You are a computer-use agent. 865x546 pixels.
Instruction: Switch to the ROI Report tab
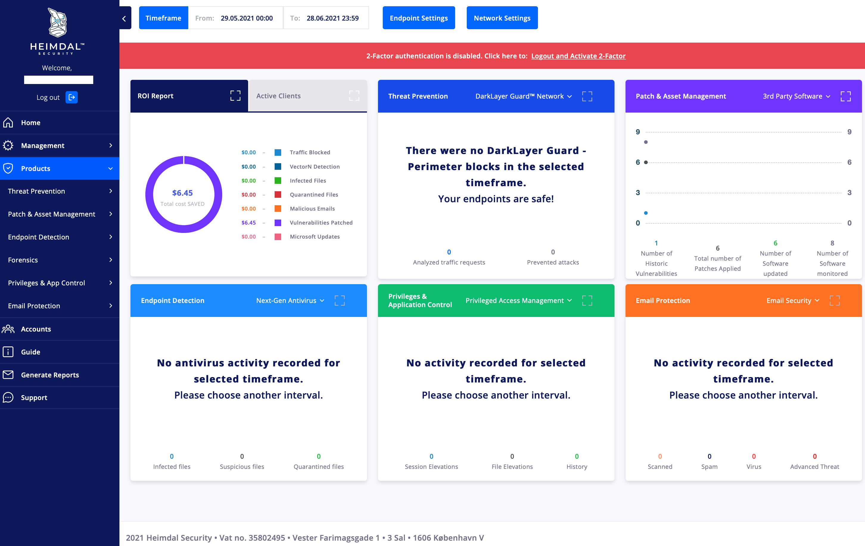(x=189, y=96)
